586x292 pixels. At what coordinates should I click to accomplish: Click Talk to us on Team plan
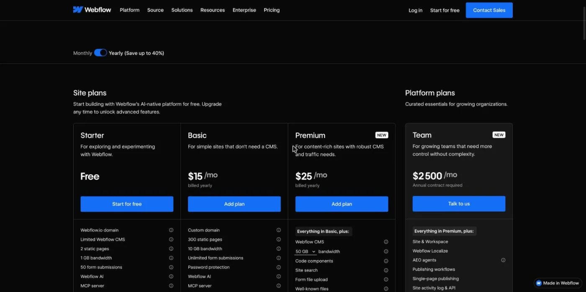point(459,203)
